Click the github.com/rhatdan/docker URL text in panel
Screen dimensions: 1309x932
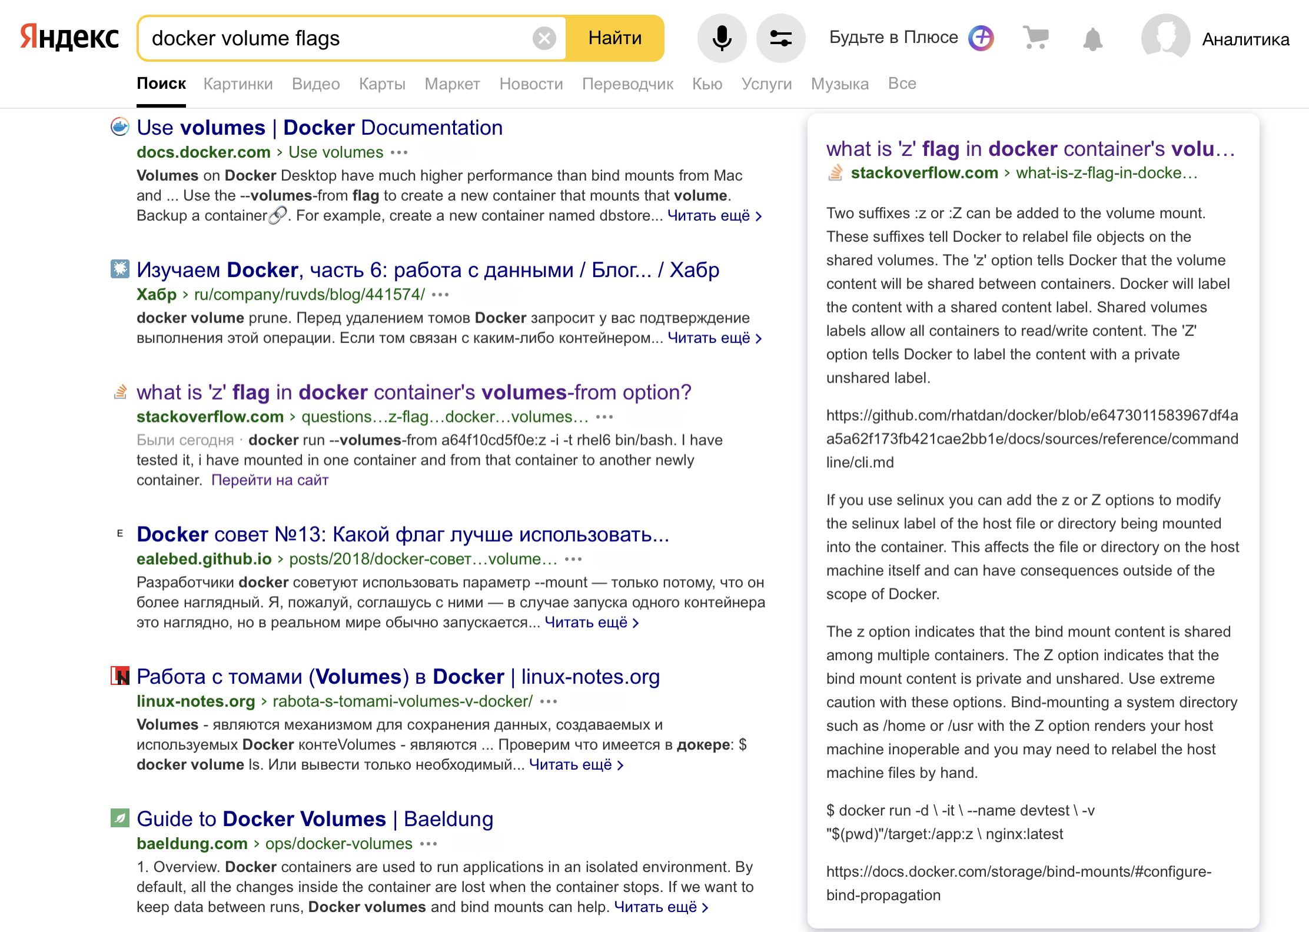(1032, 439)
